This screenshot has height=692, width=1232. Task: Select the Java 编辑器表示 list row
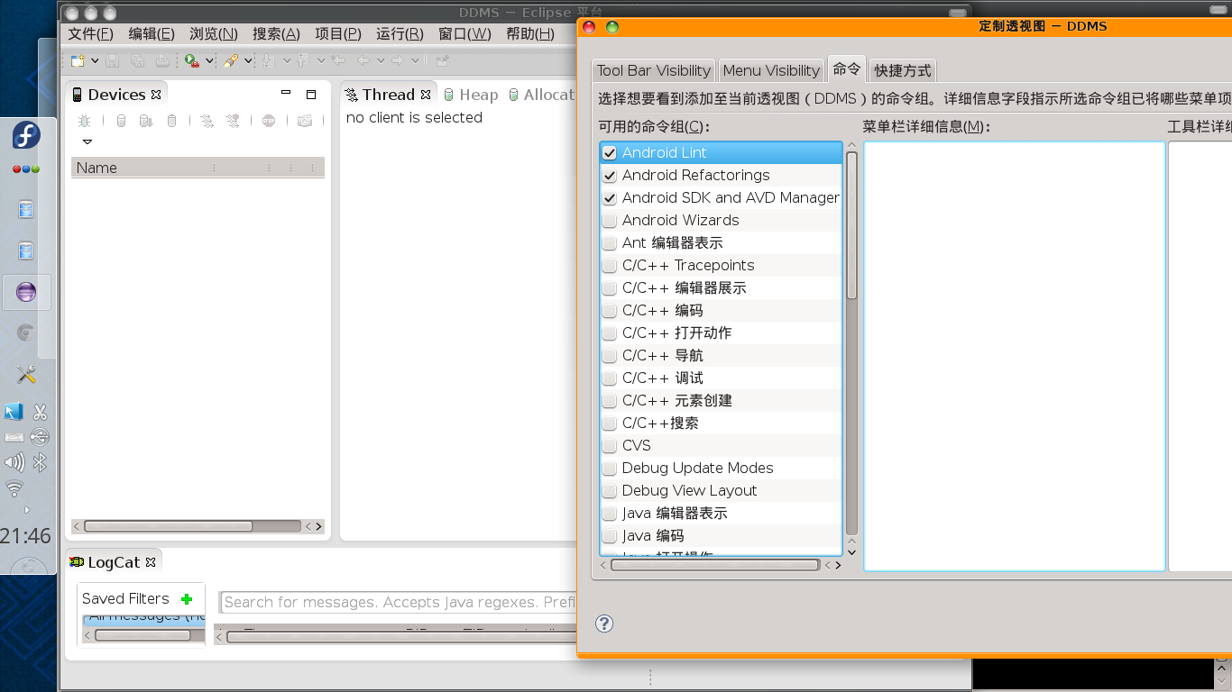pyautogui.click(x=721, y=514)
